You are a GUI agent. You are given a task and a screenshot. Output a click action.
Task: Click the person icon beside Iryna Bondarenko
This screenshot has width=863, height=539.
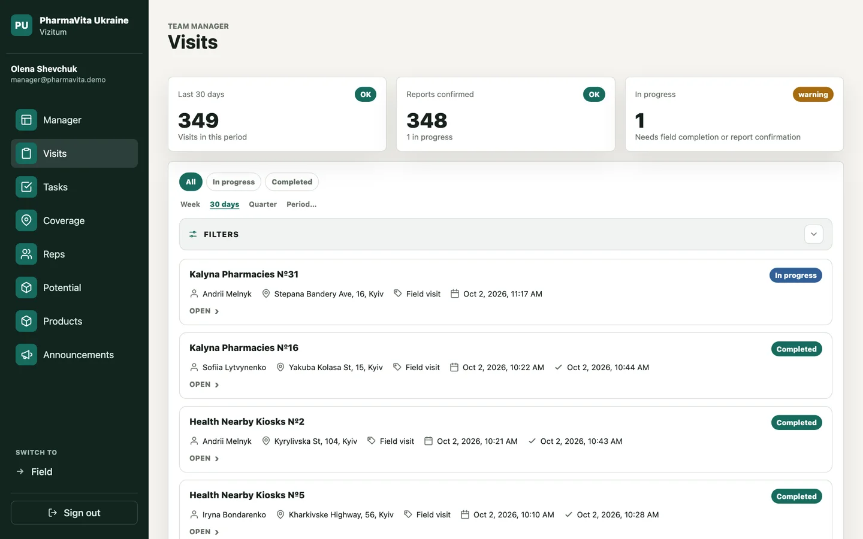[194, 514]
